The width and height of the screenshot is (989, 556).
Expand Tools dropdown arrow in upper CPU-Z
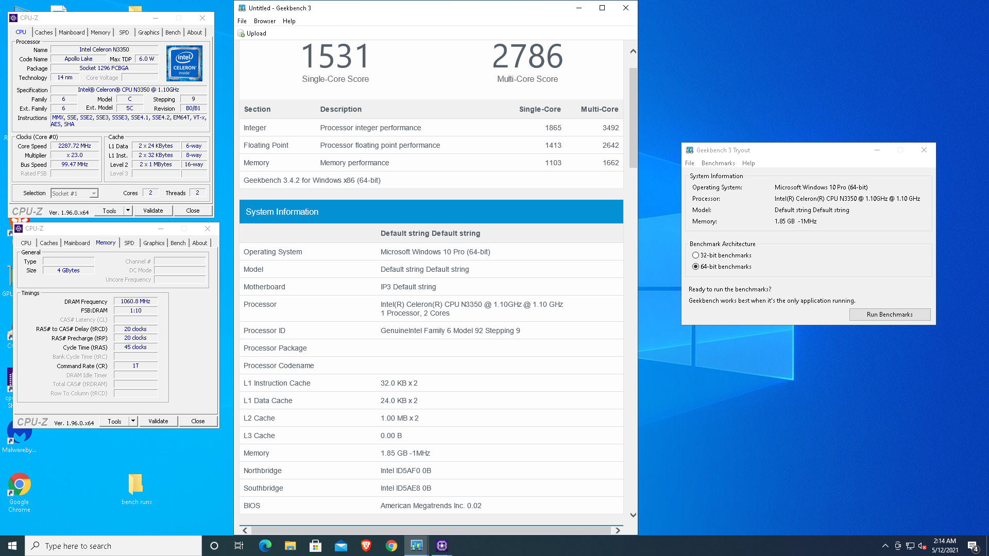128,211
